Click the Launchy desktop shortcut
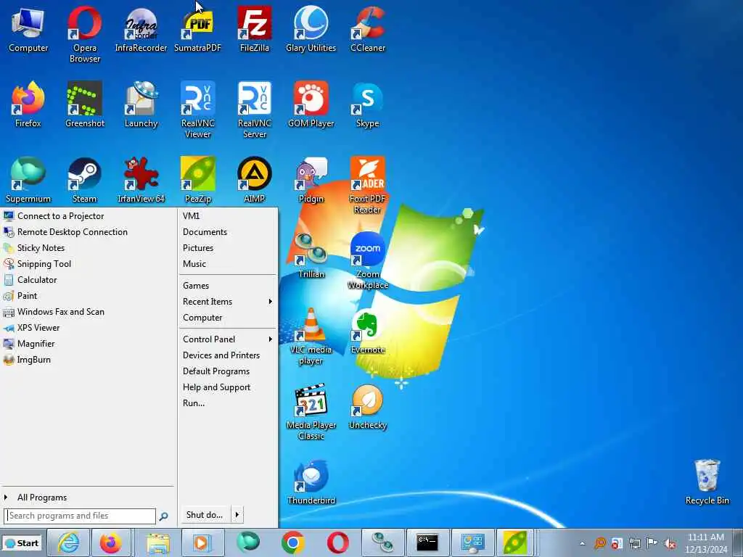 141,104
